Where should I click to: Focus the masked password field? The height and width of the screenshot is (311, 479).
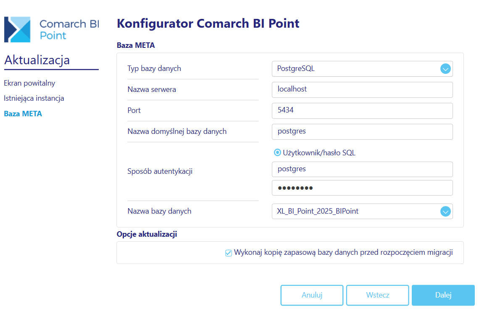pyautogui.click(x=362, y=188)
